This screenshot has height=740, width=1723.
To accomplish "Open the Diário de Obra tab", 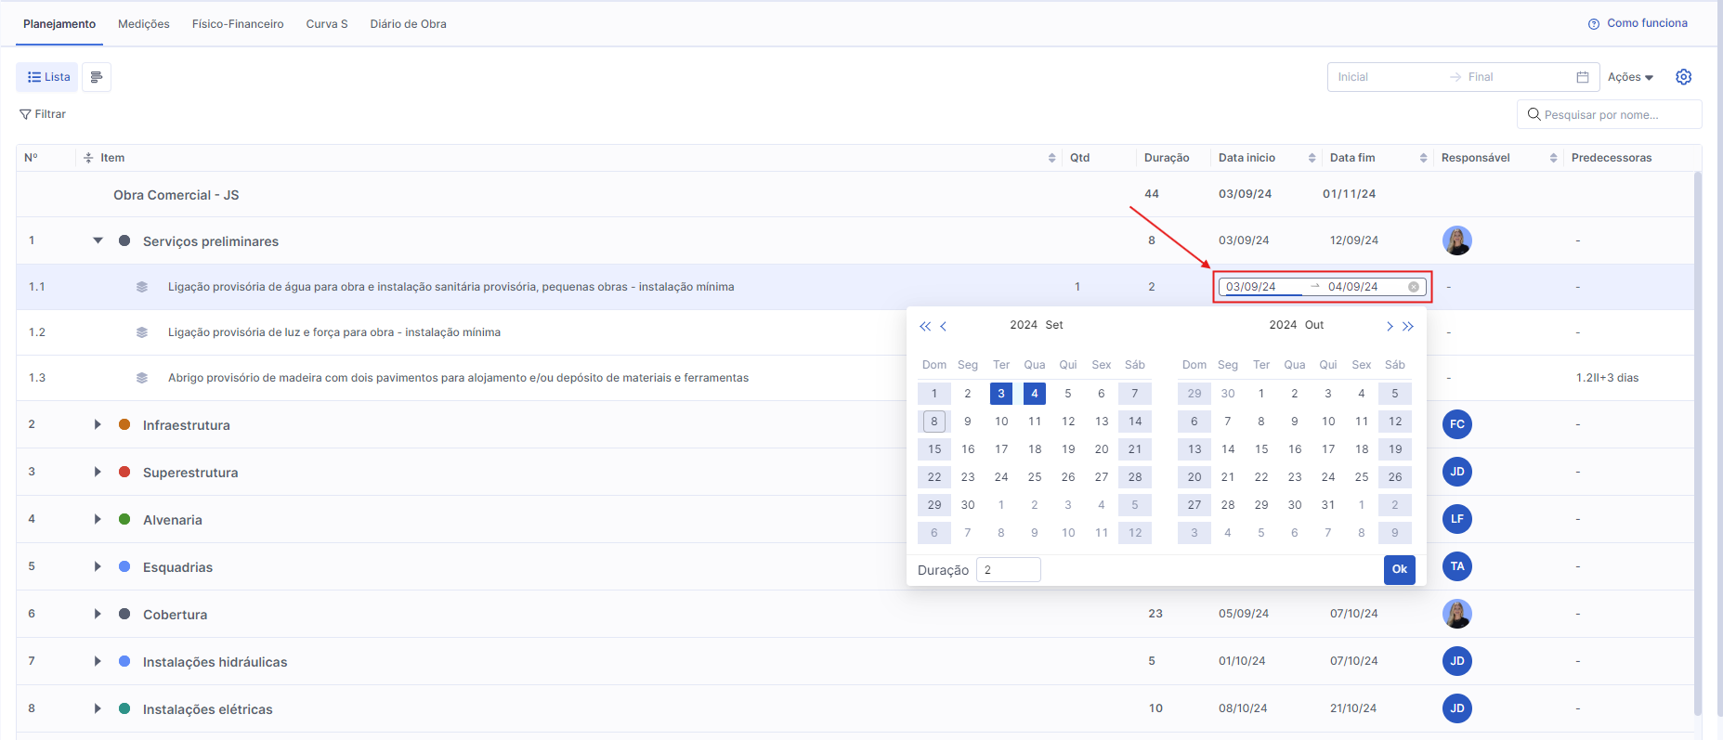I will (408, 24).
